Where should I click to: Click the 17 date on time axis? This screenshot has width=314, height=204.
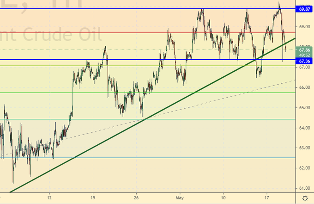point(266,198)
